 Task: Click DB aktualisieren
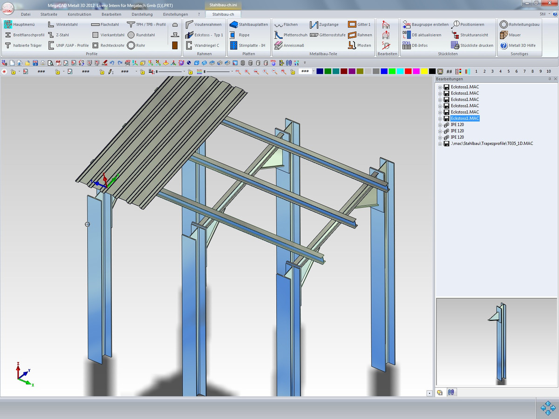pos(422,35)
